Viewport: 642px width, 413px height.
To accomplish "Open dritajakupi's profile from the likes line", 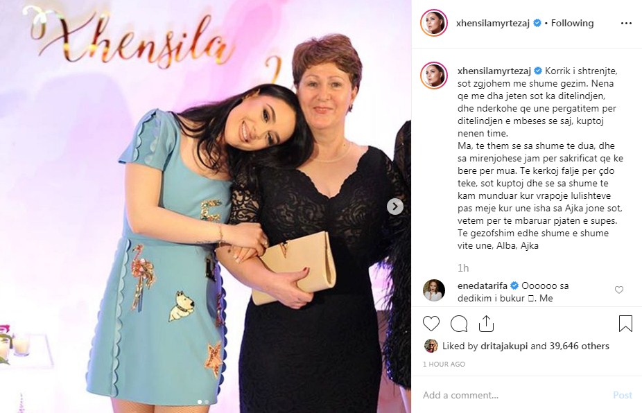I will [504, 346].
